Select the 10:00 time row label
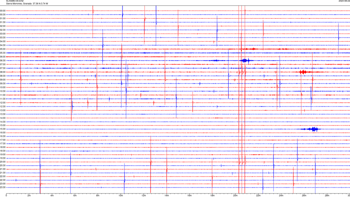Screen dimensions: 350x197 tap(3, 87)
